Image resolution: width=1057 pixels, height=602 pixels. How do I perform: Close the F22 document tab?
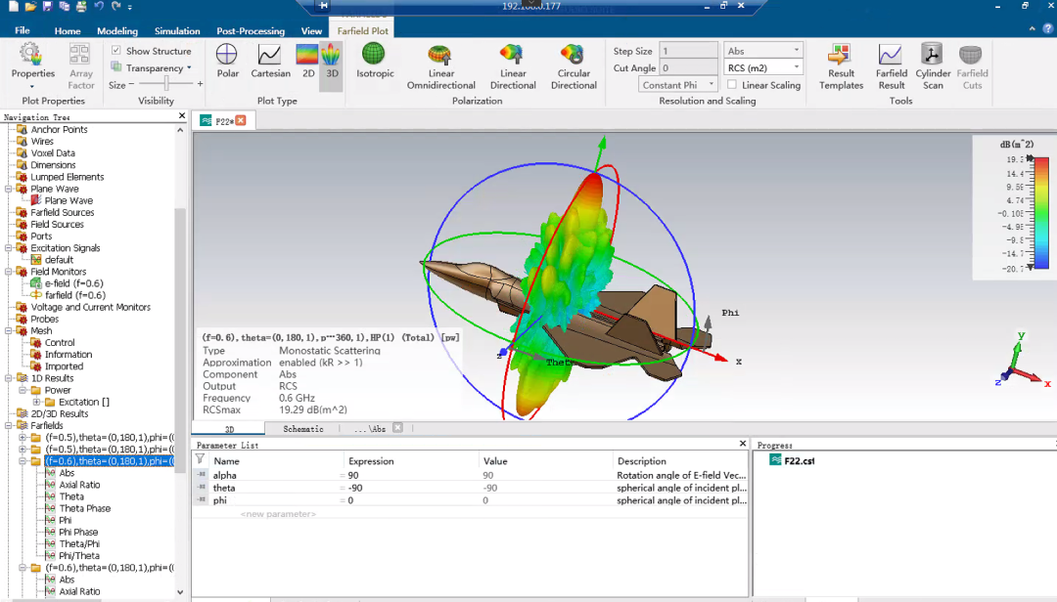[x=241, y=120]
